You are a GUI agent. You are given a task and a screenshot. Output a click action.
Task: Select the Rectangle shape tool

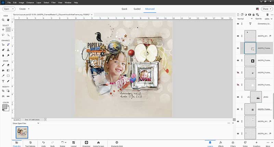(8, 76)
